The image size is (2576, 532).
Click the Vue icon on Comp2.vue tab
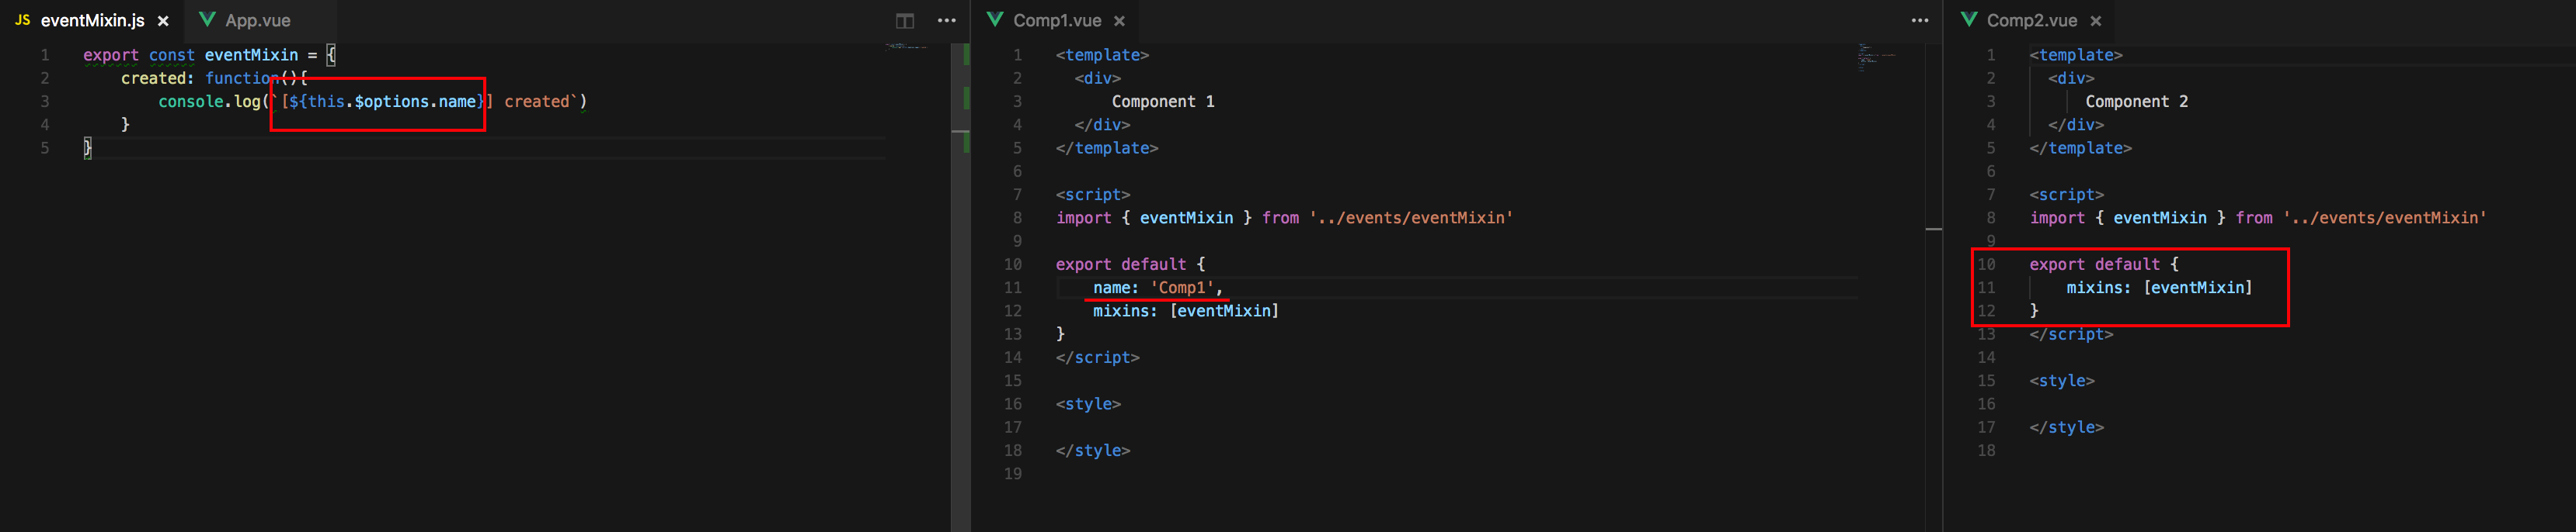coord(1969,19)
